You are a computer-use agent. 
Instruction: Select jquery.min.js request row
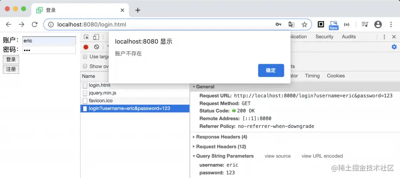(135, 93)
